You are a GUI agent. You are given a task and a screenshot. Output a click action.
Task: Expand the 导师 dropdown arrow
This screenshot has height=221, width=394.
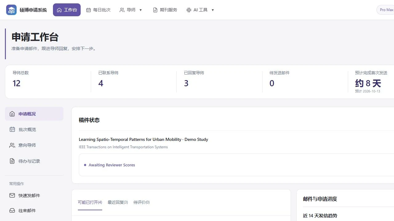click(x=141, y=10)
